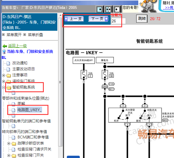Go to next page with 下一页 button
Screen dimensions: 174x158
[x=98, y=19]
